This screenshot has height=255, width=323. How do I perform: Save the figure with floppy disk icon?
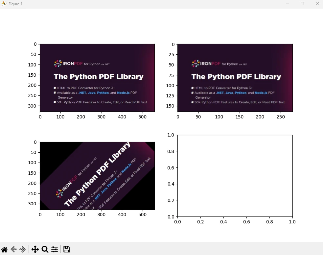66,249
